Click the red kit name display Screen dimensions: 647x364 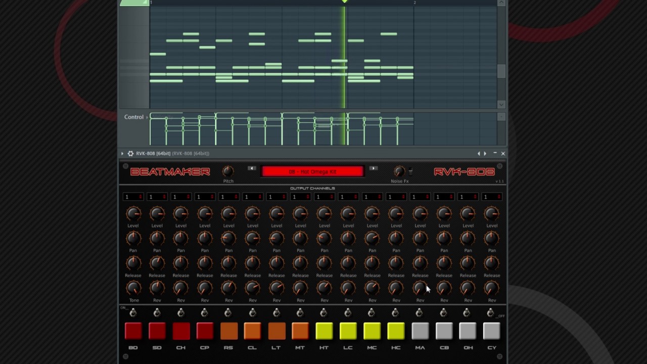pyautogui.click(x=312, y=172)
